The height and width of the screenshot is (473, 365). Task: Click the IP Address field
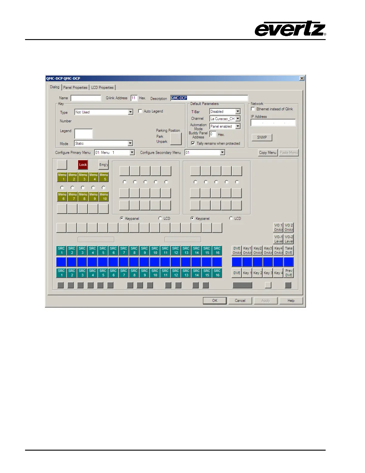tap(273, 123)
